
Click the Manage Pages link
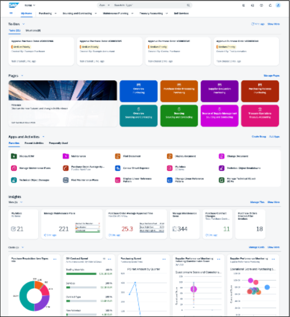(x=272, y=76)
